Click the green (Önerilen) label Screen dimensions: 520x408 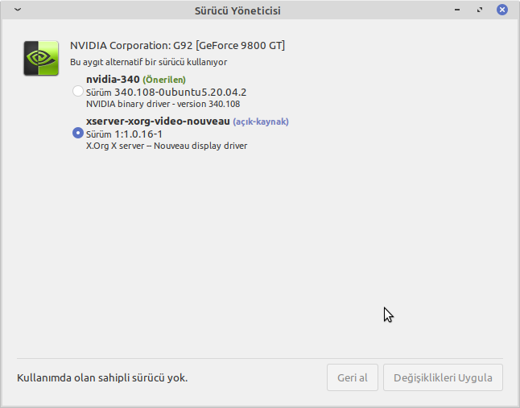(x=164, y=80)
